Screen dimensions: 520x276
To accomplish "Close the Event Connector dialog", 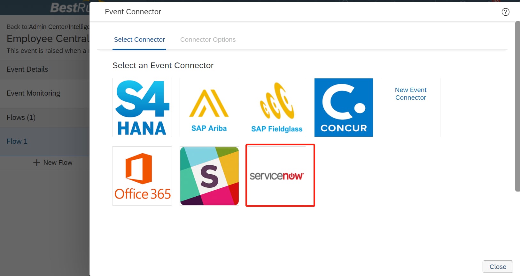I will click(498, 267).
